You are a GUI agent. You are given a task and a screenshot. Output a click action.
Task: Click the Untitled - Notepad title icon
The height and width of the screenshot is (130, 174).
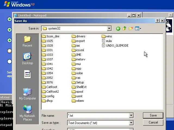tap(15, 15)
